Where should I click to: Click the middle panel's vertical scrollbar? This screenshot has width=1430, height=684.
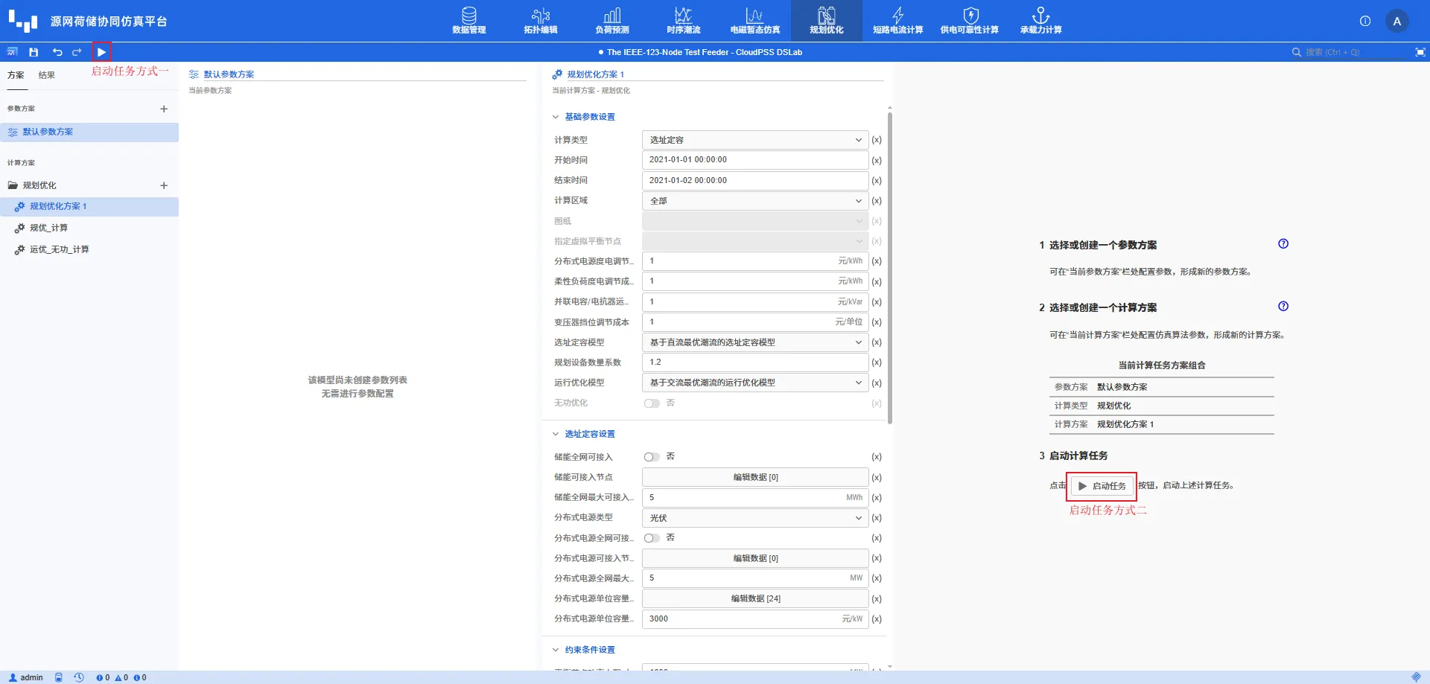[x=890, y=268]
